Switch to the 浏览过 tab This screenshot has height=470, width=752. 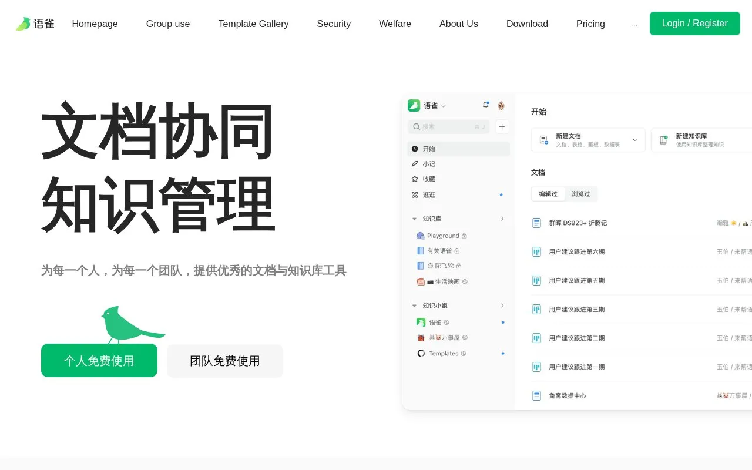tap(581, 194)
